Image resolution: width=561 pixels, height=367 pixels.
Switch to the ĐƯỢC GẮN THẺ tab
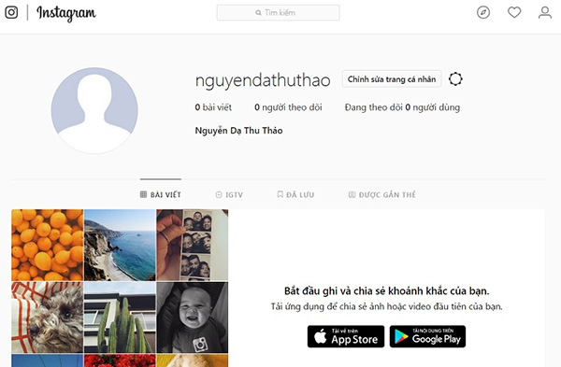click(382, 194)
